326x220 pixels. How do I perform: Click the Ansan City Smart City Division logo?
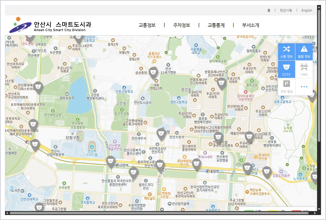(x=50, y=25)
